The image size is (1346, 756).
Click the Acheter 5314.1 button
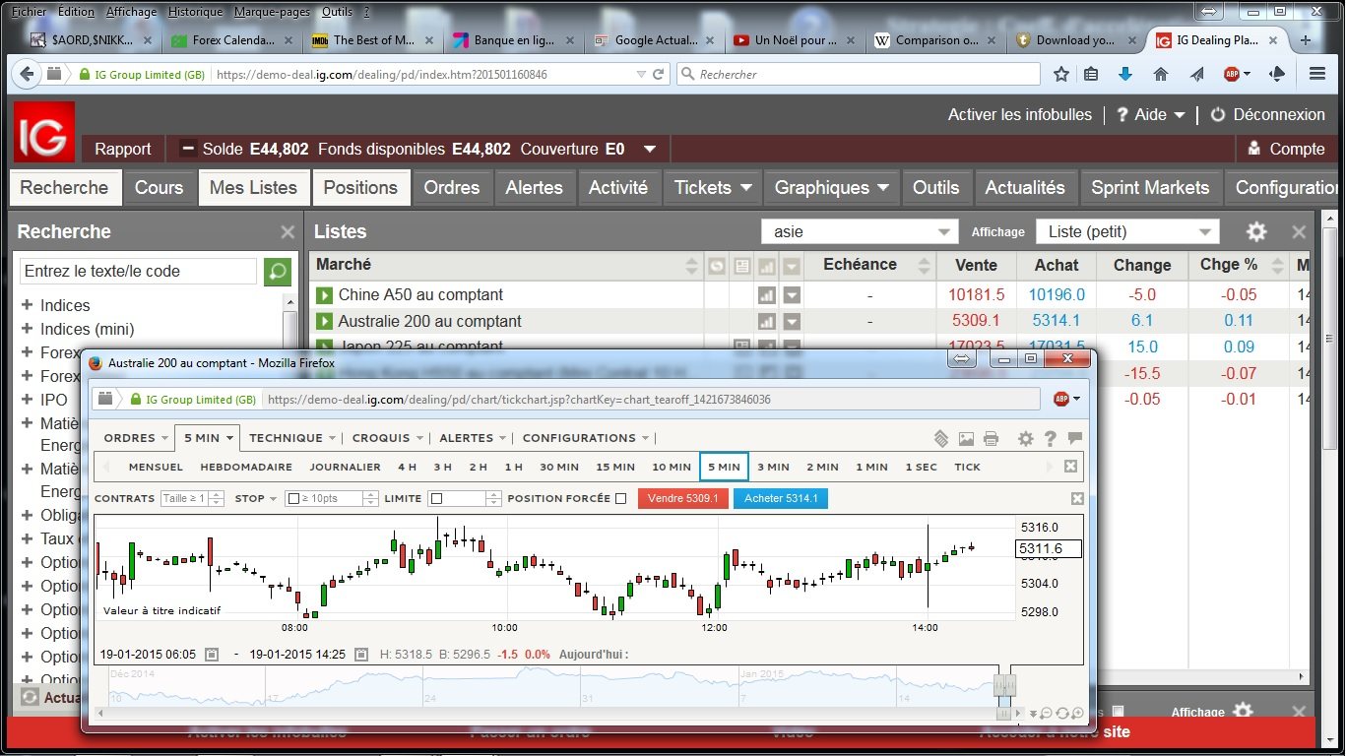coord(781,499)
